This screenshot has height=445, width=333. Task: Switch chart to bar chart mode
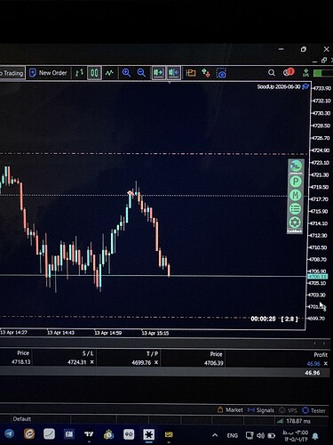[79, 73]
